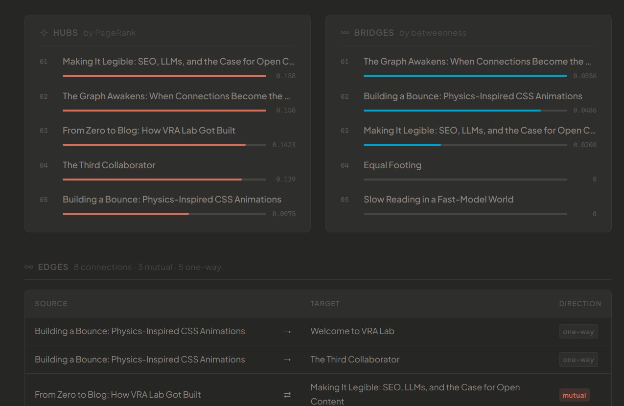Image resolution: width=624 pixels, height=406 pixels.
Task: Open hub 01 Making It Legible article
Action: click(x=179, y=62)
